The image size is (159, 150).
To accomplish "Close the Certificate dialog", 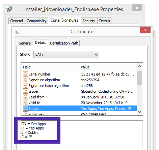I will pyautogui.click(x=145, y=30).
